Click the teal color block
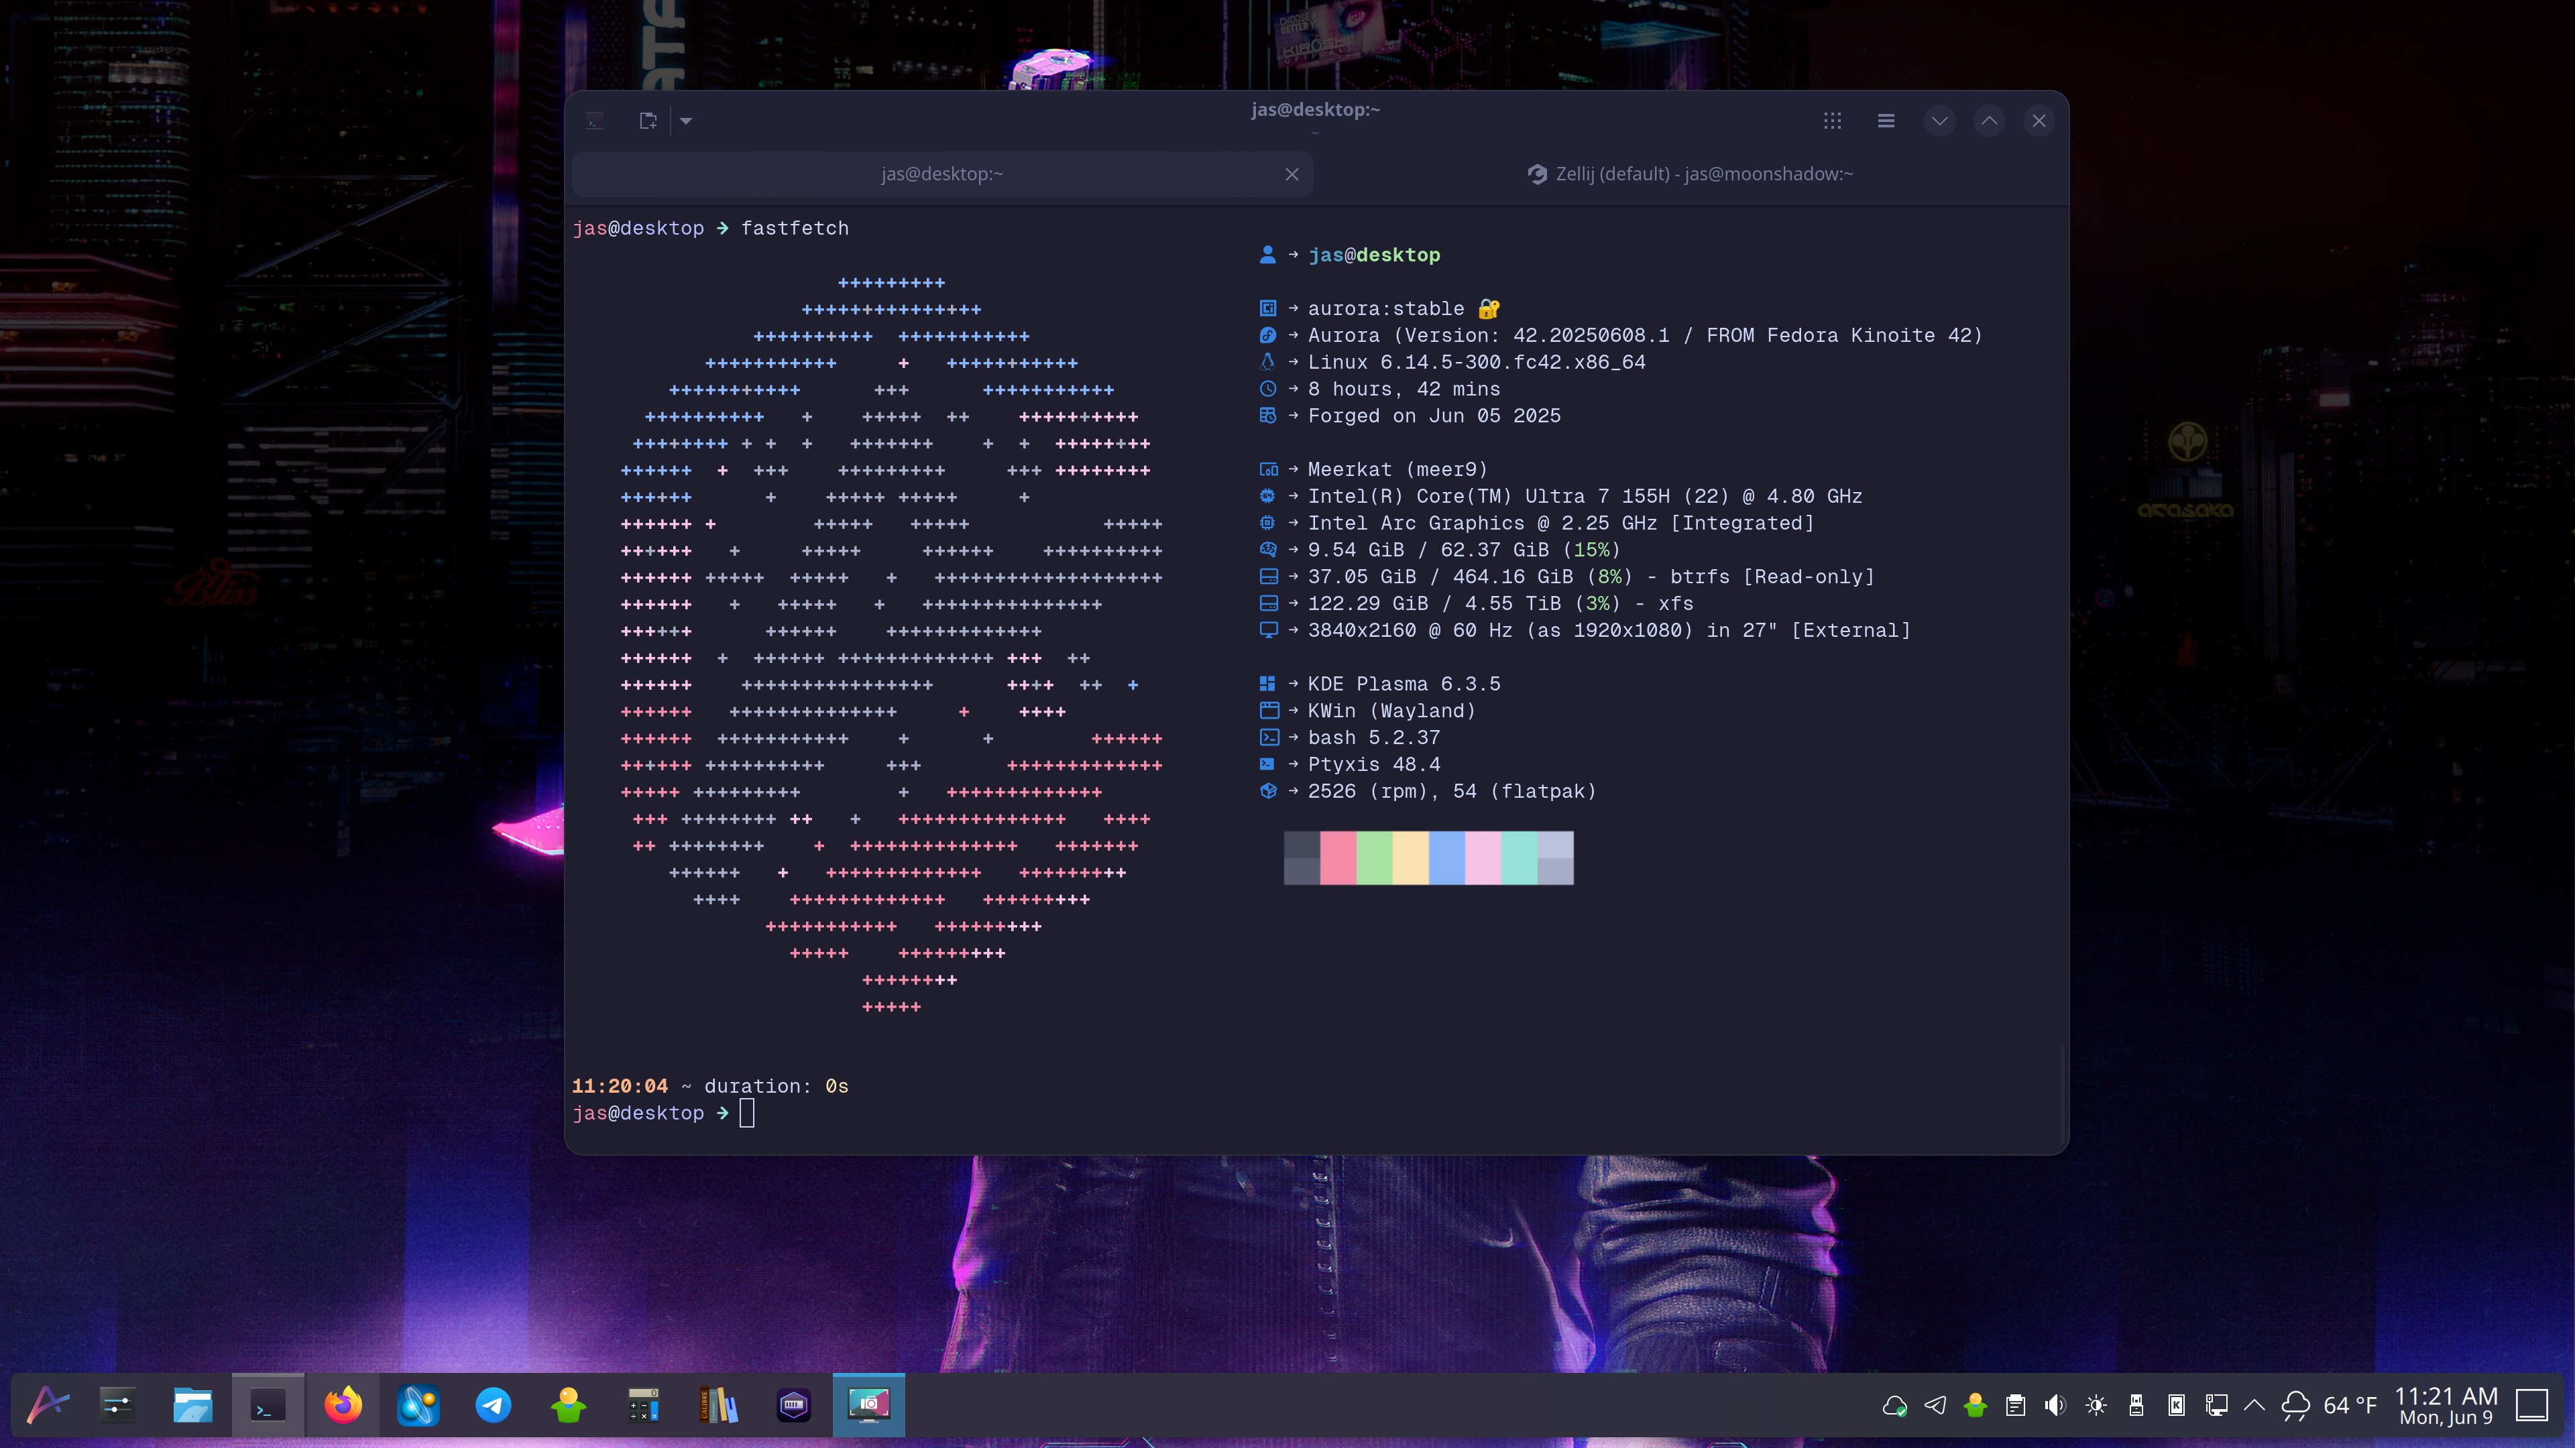The height and width of the screenshot is (1448, 2575). click(1520, 857)
